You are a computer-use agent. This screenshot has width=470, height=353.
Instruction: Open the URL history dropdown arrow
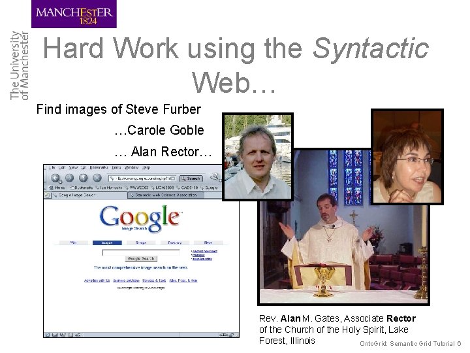[x=173, y=178]
